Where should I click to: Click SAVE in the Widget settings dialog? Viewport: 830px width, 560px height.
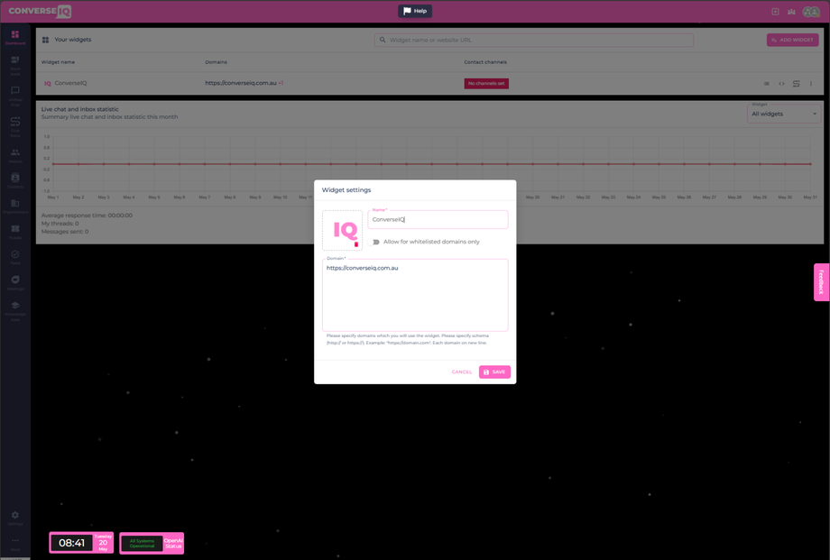(494, 372)
